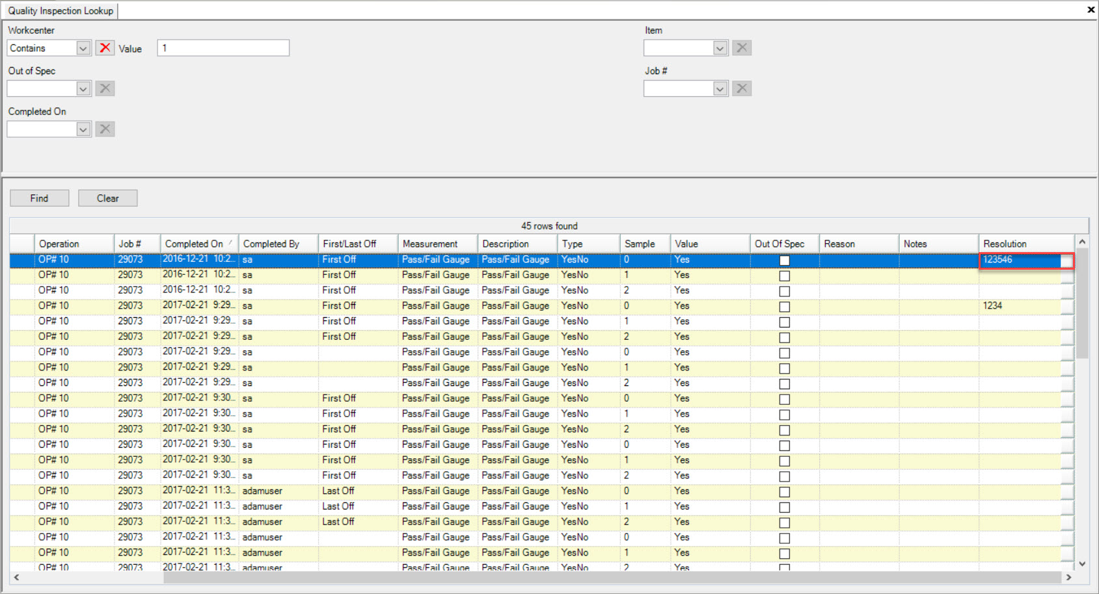Click the vertical scrollbar thumb of results grid

[1082, 303]
